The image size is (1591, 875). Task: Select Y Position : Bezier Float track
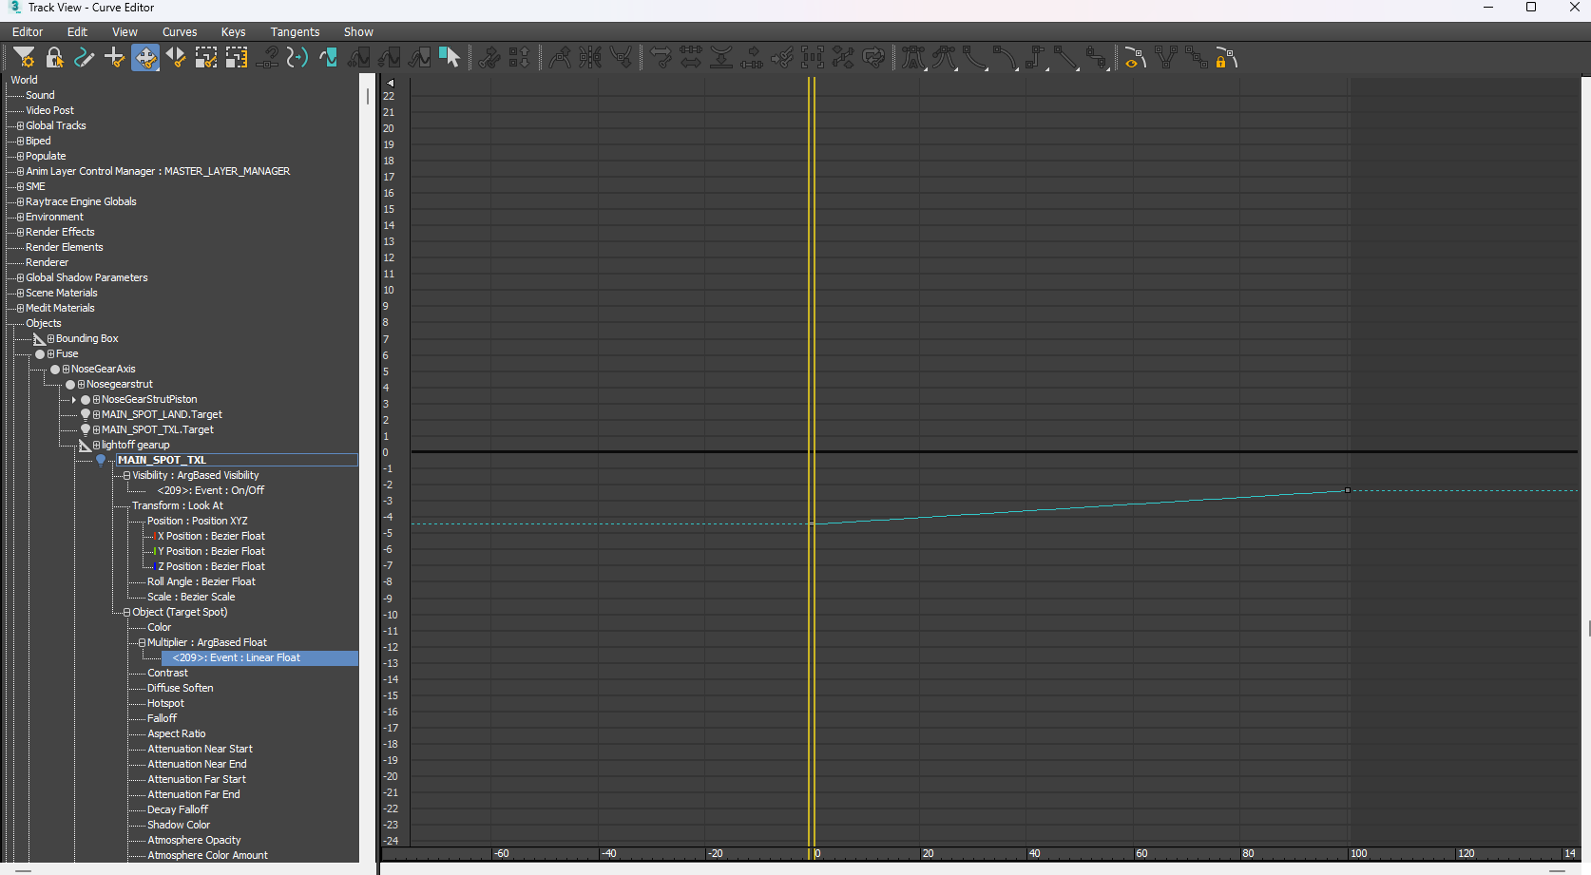[x=211, y=551]
